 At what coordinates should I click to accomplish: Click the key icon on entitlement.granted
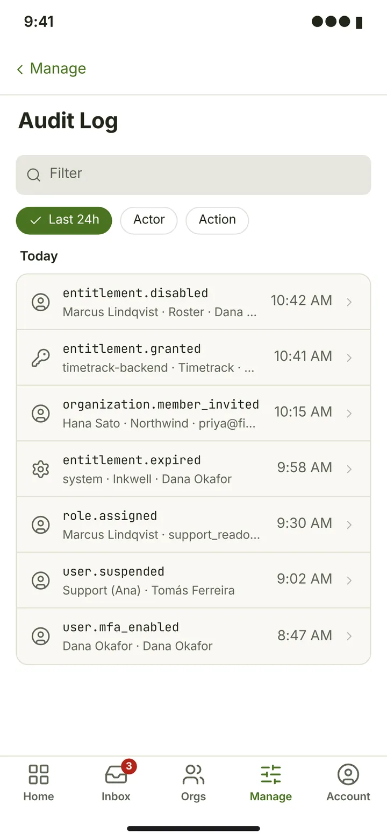pos(40,358)
